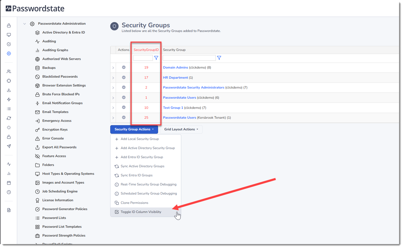This screenshot has width=403, height=248.
Task: Open Passwordstate Security Administrators link
Action: click(194, 88)
